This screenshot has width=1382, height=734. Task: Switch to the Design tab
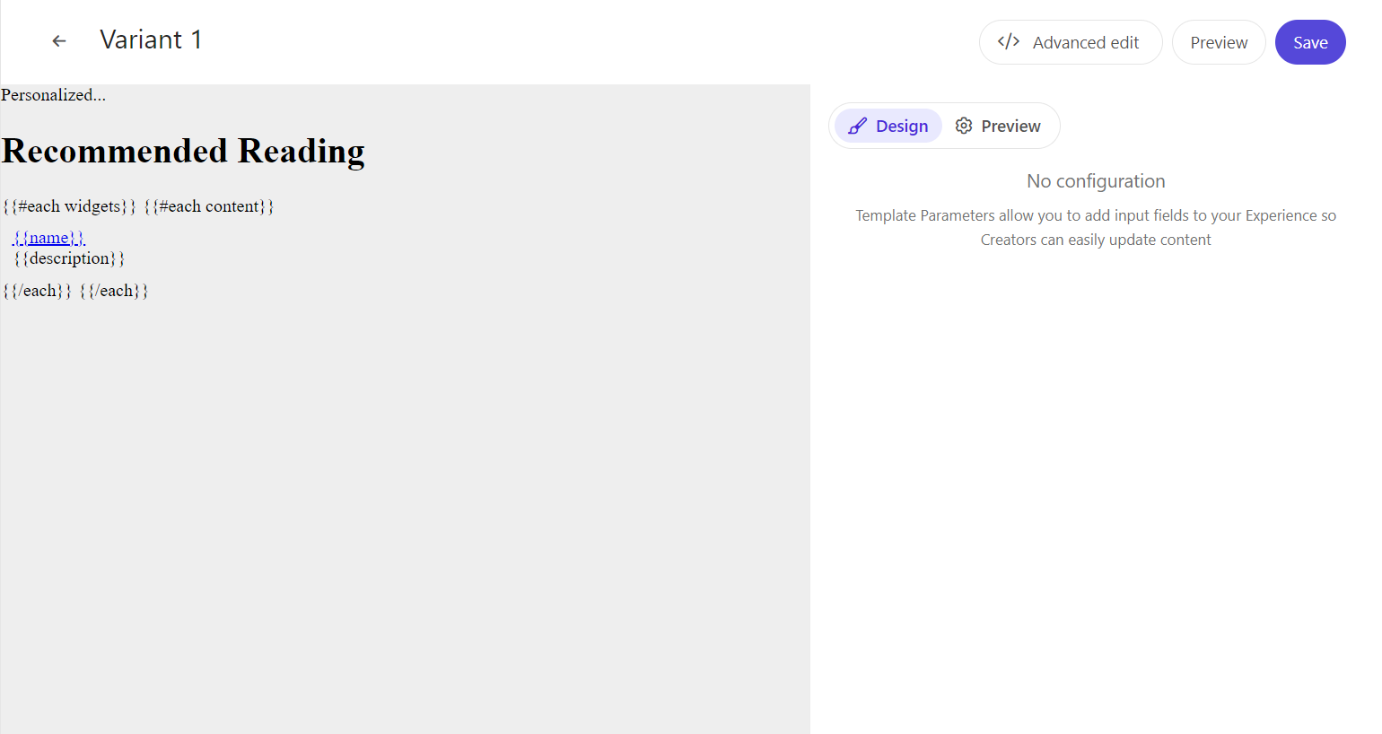click(888, 126)
